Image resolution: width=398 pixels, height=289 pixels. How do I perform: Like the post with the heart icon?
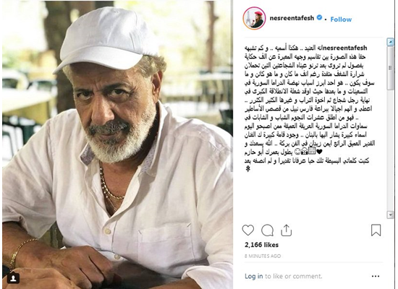[x=247, y=230]
